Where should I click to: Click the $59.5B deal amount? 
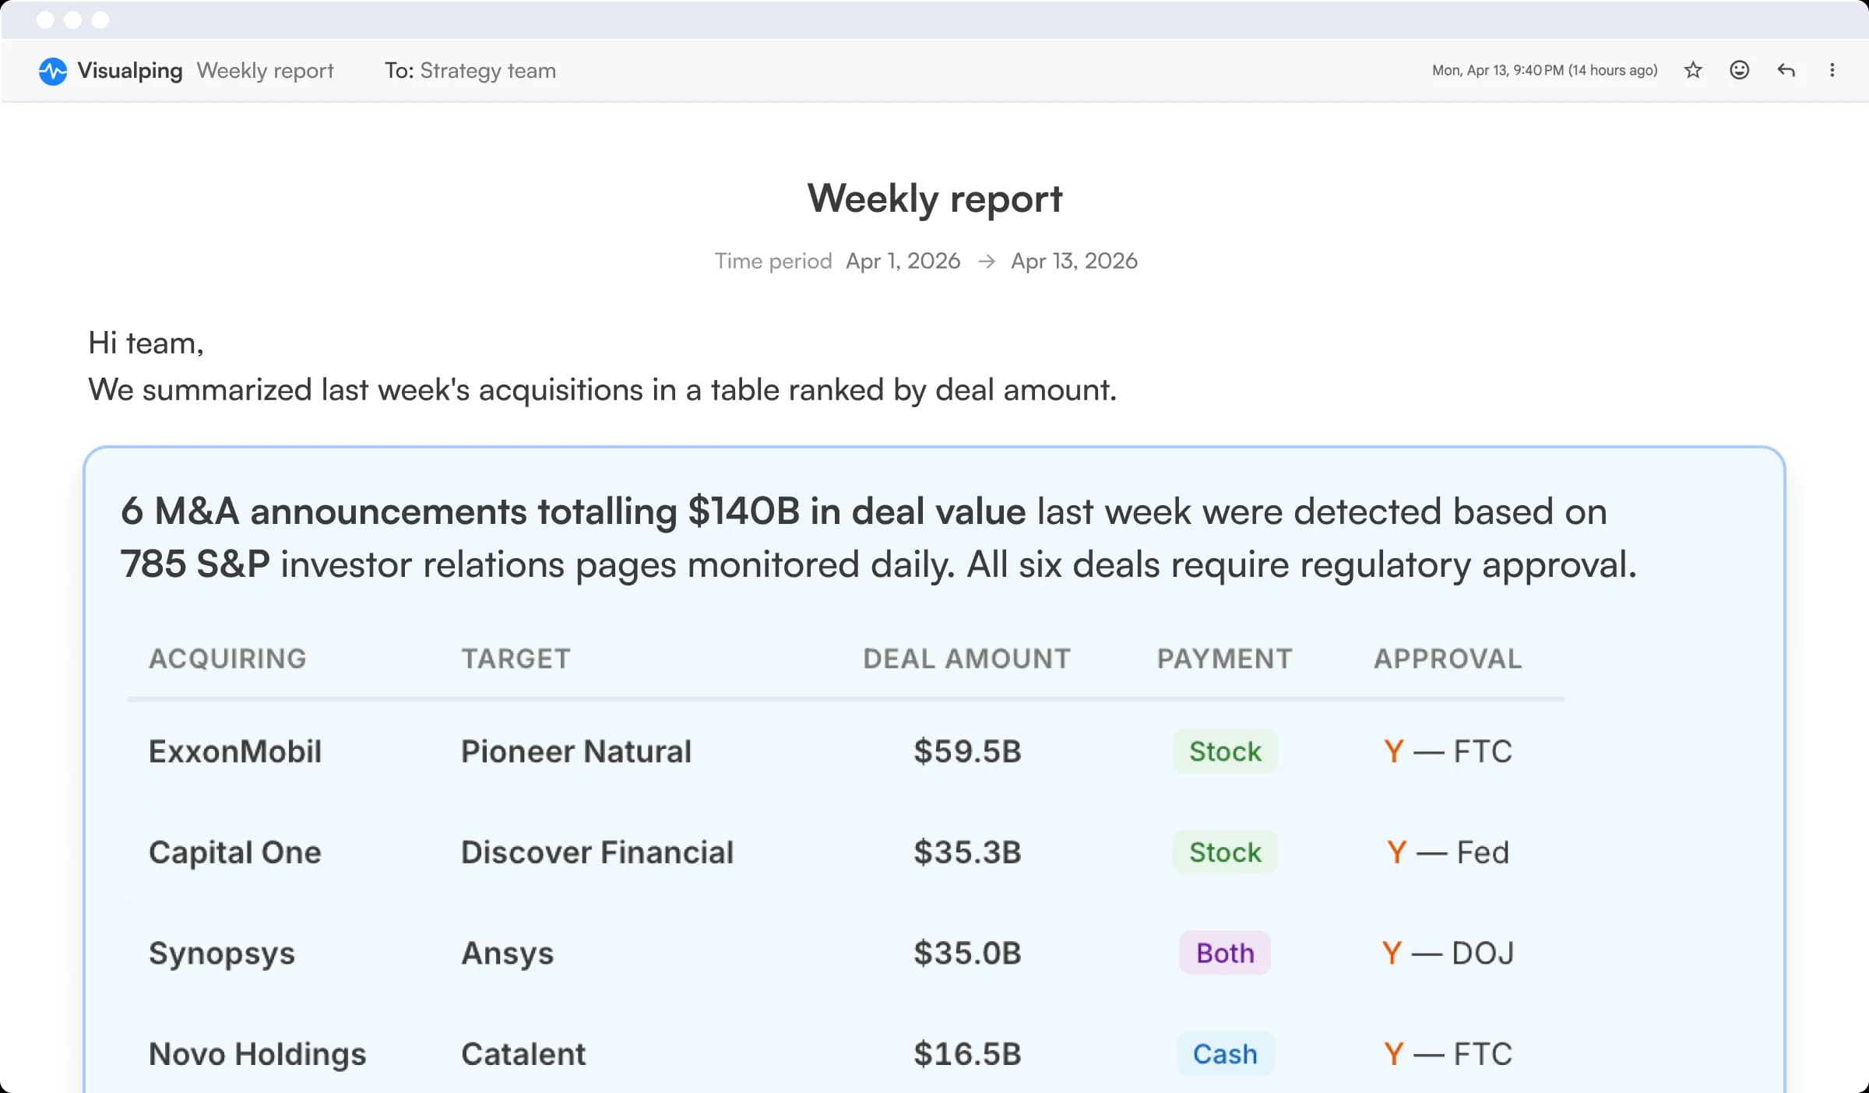(x=967, y=751)
